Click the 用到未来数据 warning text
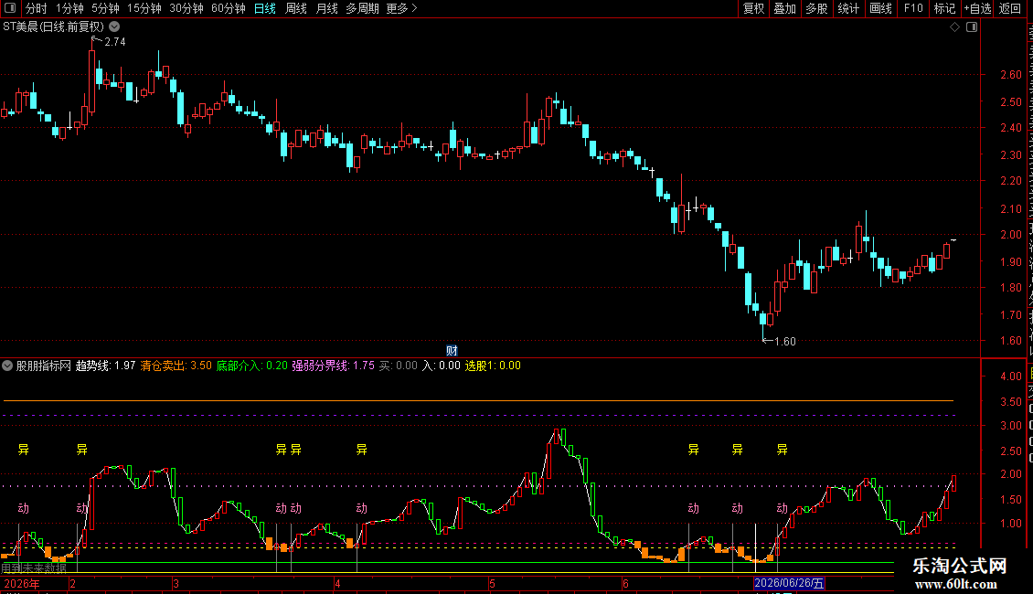Viewport: 1033px width, 594px height. (34, 567)
